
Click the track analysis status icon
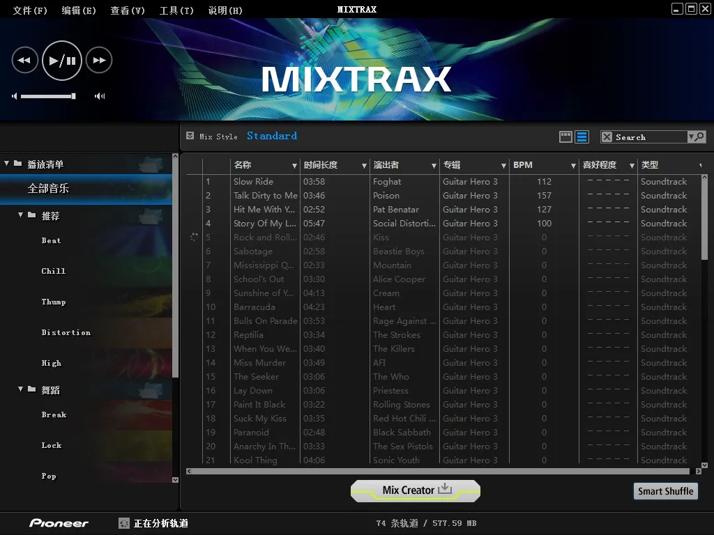tap(123, 523)
